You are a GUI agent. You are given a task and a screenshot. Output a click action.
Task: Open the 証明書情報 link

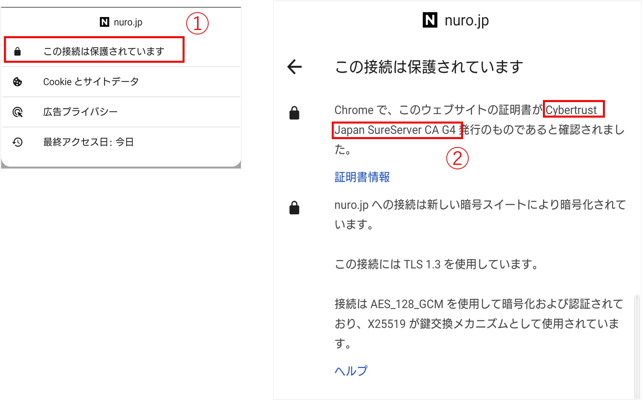(362, 177)
